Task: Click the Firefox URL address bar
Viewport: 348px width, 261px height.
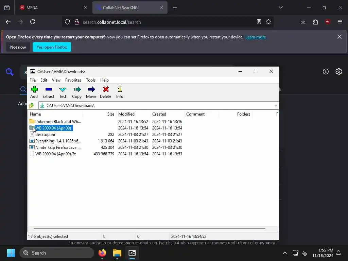Action: point(167,22)
